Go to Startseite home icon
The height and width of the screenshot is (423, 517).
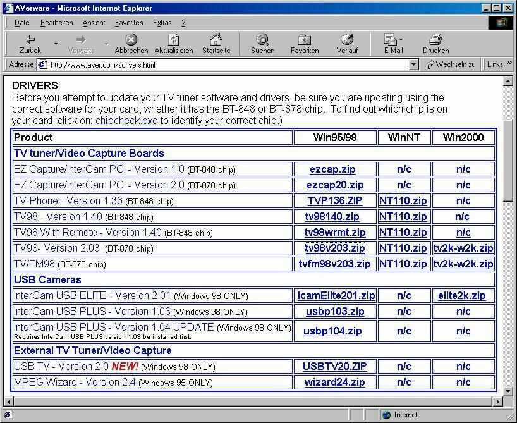tap(216, 40)
